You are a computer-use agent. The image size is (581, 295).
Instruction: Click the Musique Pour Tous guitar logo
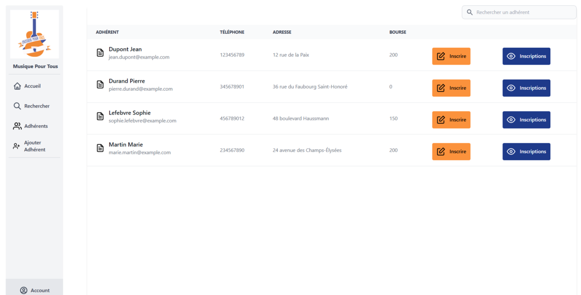click(34, 34)
